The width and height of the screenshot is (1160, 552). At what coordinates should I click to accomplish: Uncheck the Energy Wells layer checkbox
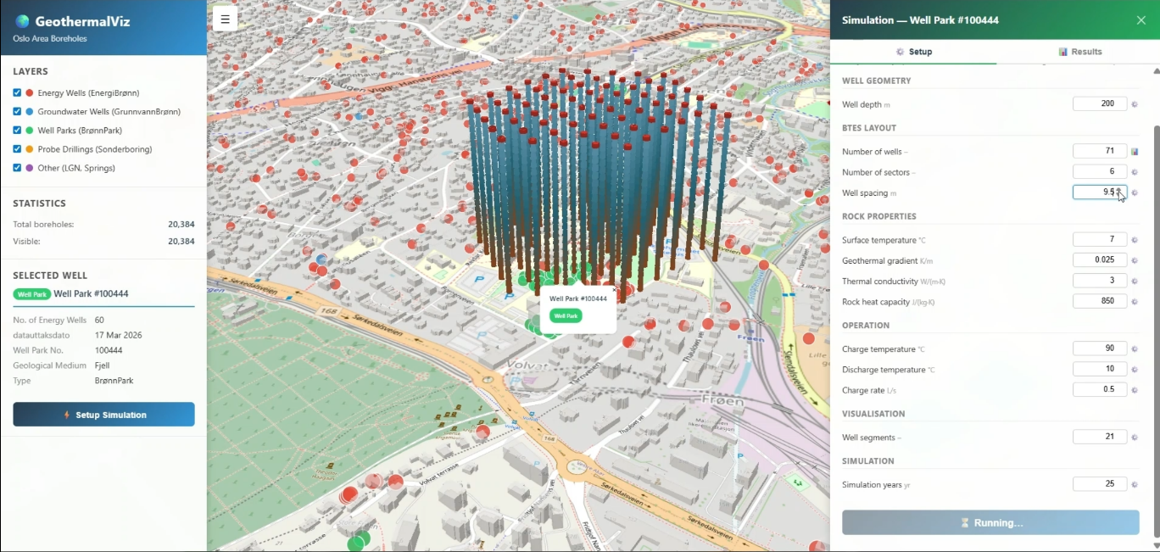click(x=17, y=93)
